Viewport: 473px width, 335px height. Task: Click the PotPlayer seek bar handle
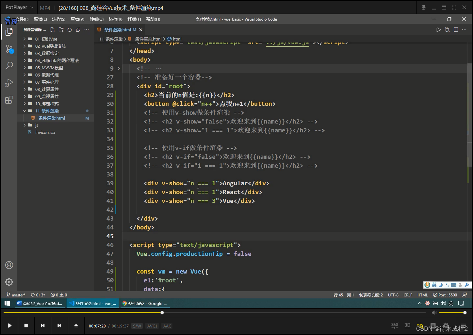pos(162,313)
